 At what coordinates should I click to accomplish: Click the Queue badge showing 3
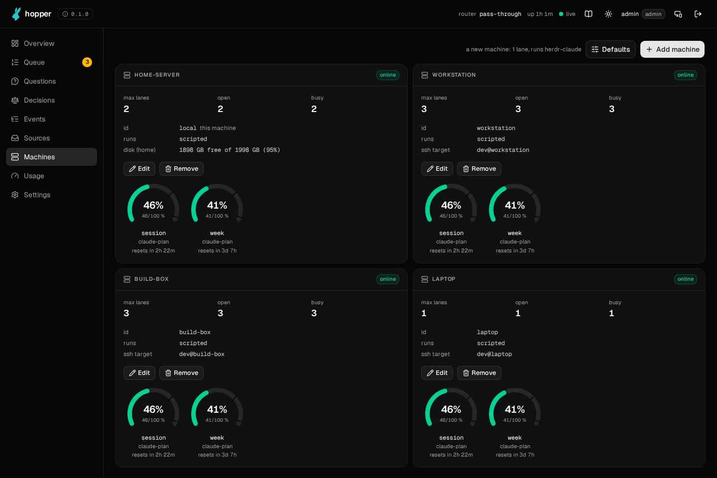tap(87, 62)
